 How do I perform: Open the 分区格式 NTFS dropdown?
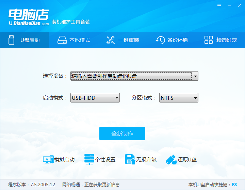[x=179, y=98]
